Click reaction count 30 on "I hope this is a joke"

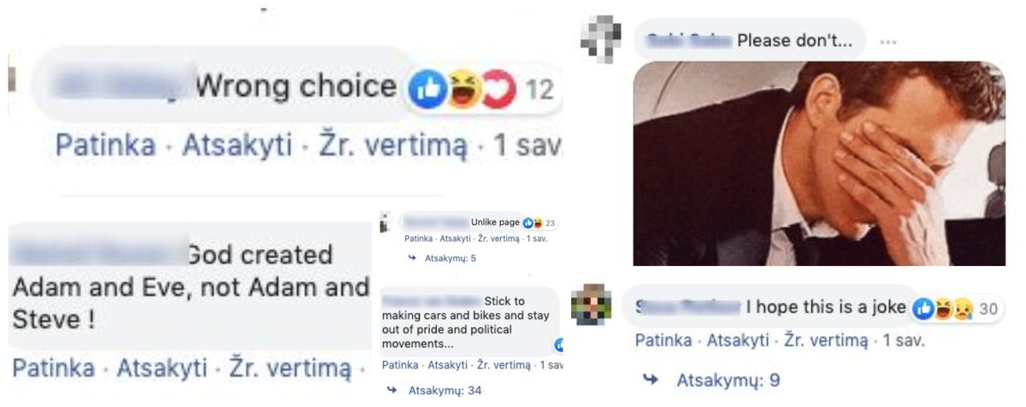(x=988, y=309)
